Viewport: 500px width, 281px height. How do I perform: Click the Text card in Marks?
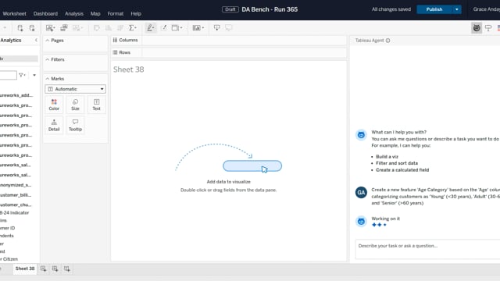click(x=96, y=105)
